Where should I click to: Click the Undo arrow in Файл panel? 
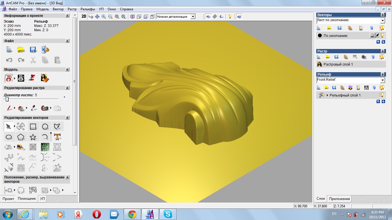(9, 60)
